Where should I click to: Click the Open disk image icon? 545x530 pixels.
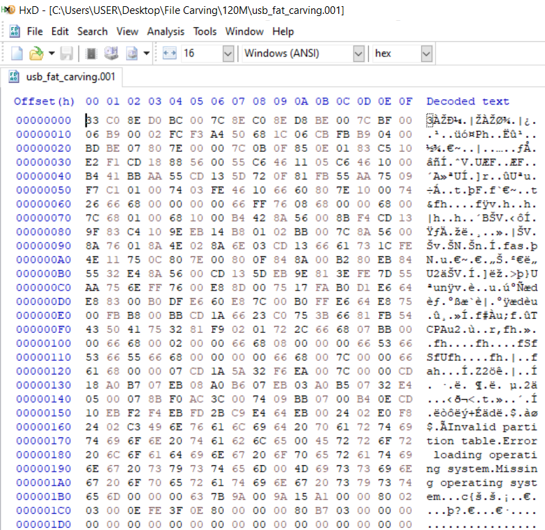click(x=132, y=54)
